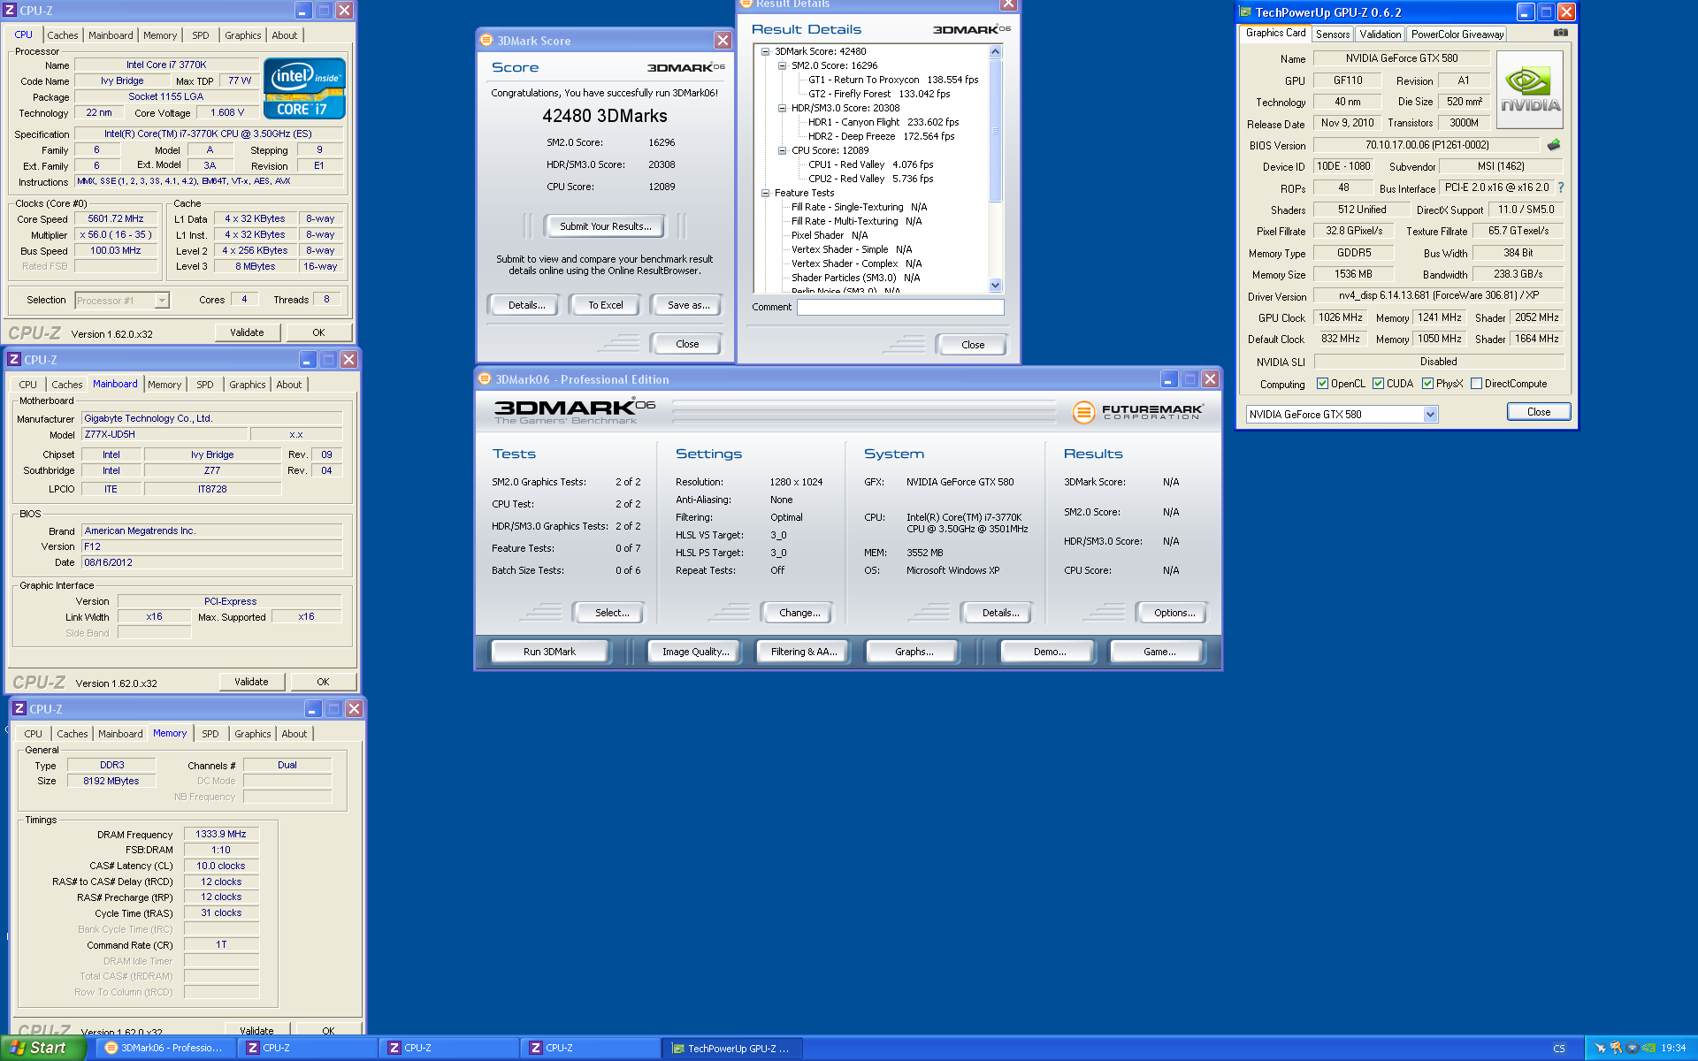Select GT1 - Return To Proxycon row
The width and height of the screenshot is (1698, 1061).
(x=893, y=80)
